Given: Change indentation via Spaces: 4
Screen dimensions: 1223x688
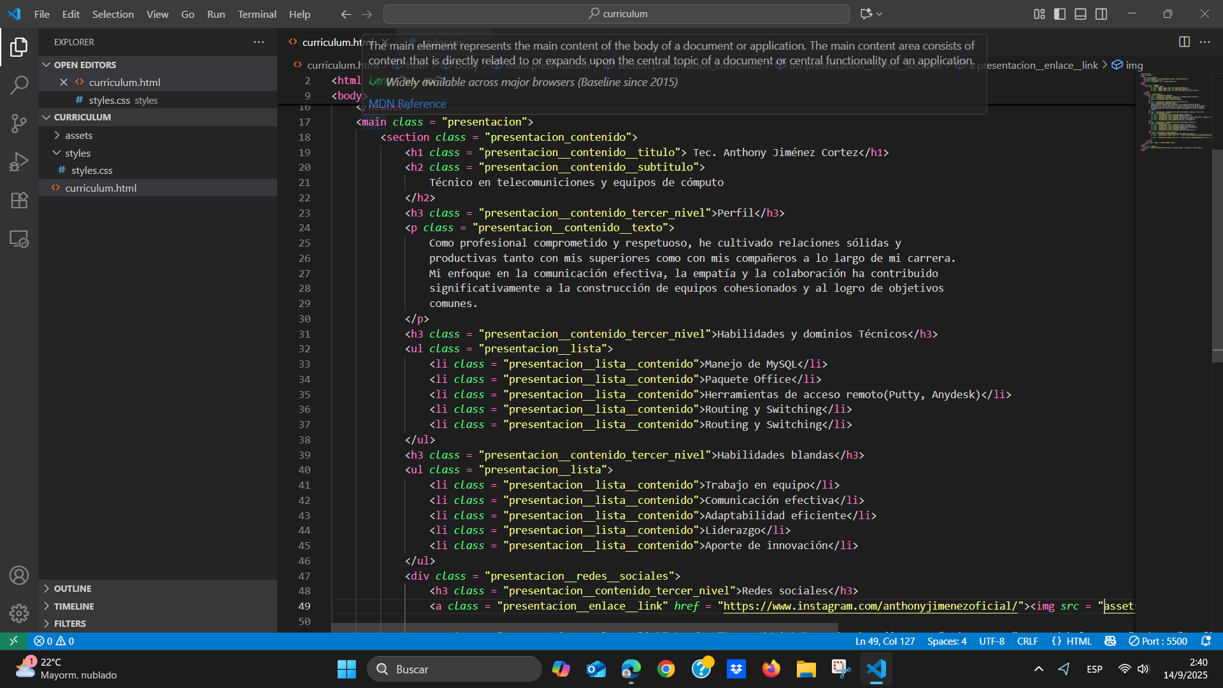Looking at the screenshot, I should (x=947, y=641).
